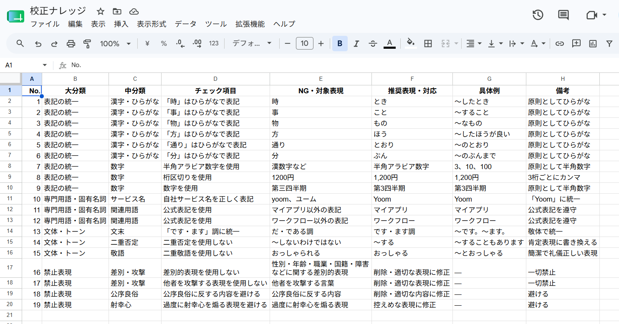Choose a borders style
619x324 pixels.
tap(428, 43)
